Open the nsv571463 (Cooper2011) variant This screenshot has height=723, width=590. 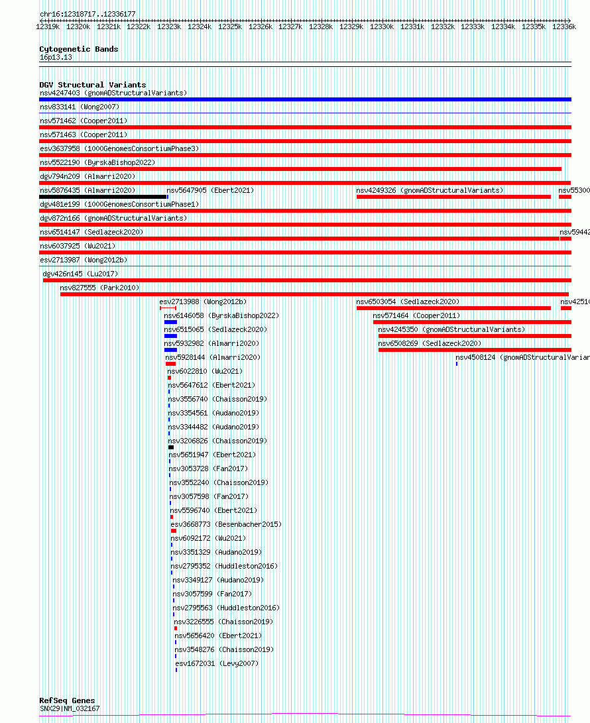pyautogui.click(x=84, y=135)
